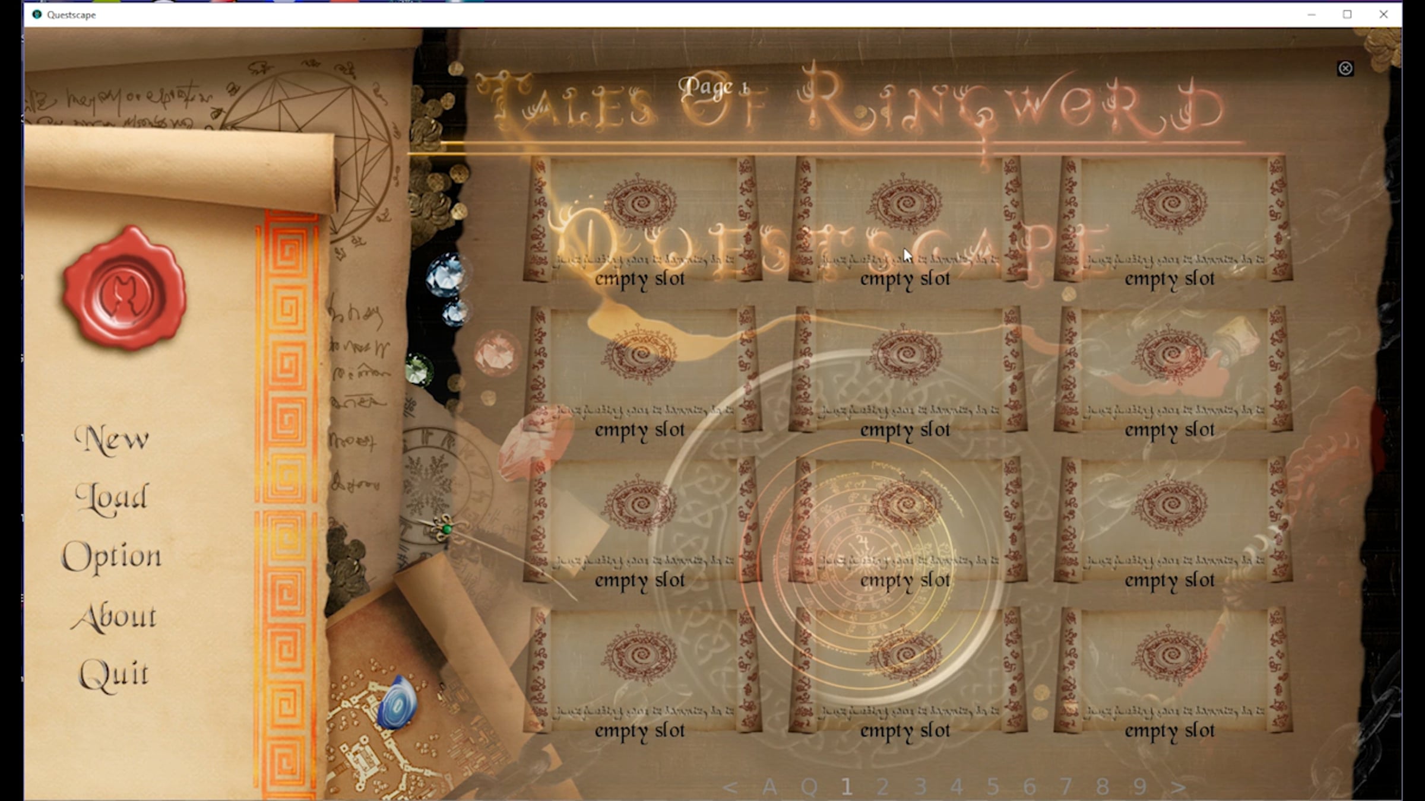Open the Q quicksave page
This screenshot has width=1425, height=801.
[809, 787]
